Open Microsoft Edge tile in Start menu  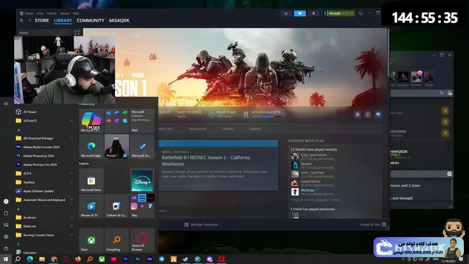click(91, 146)
